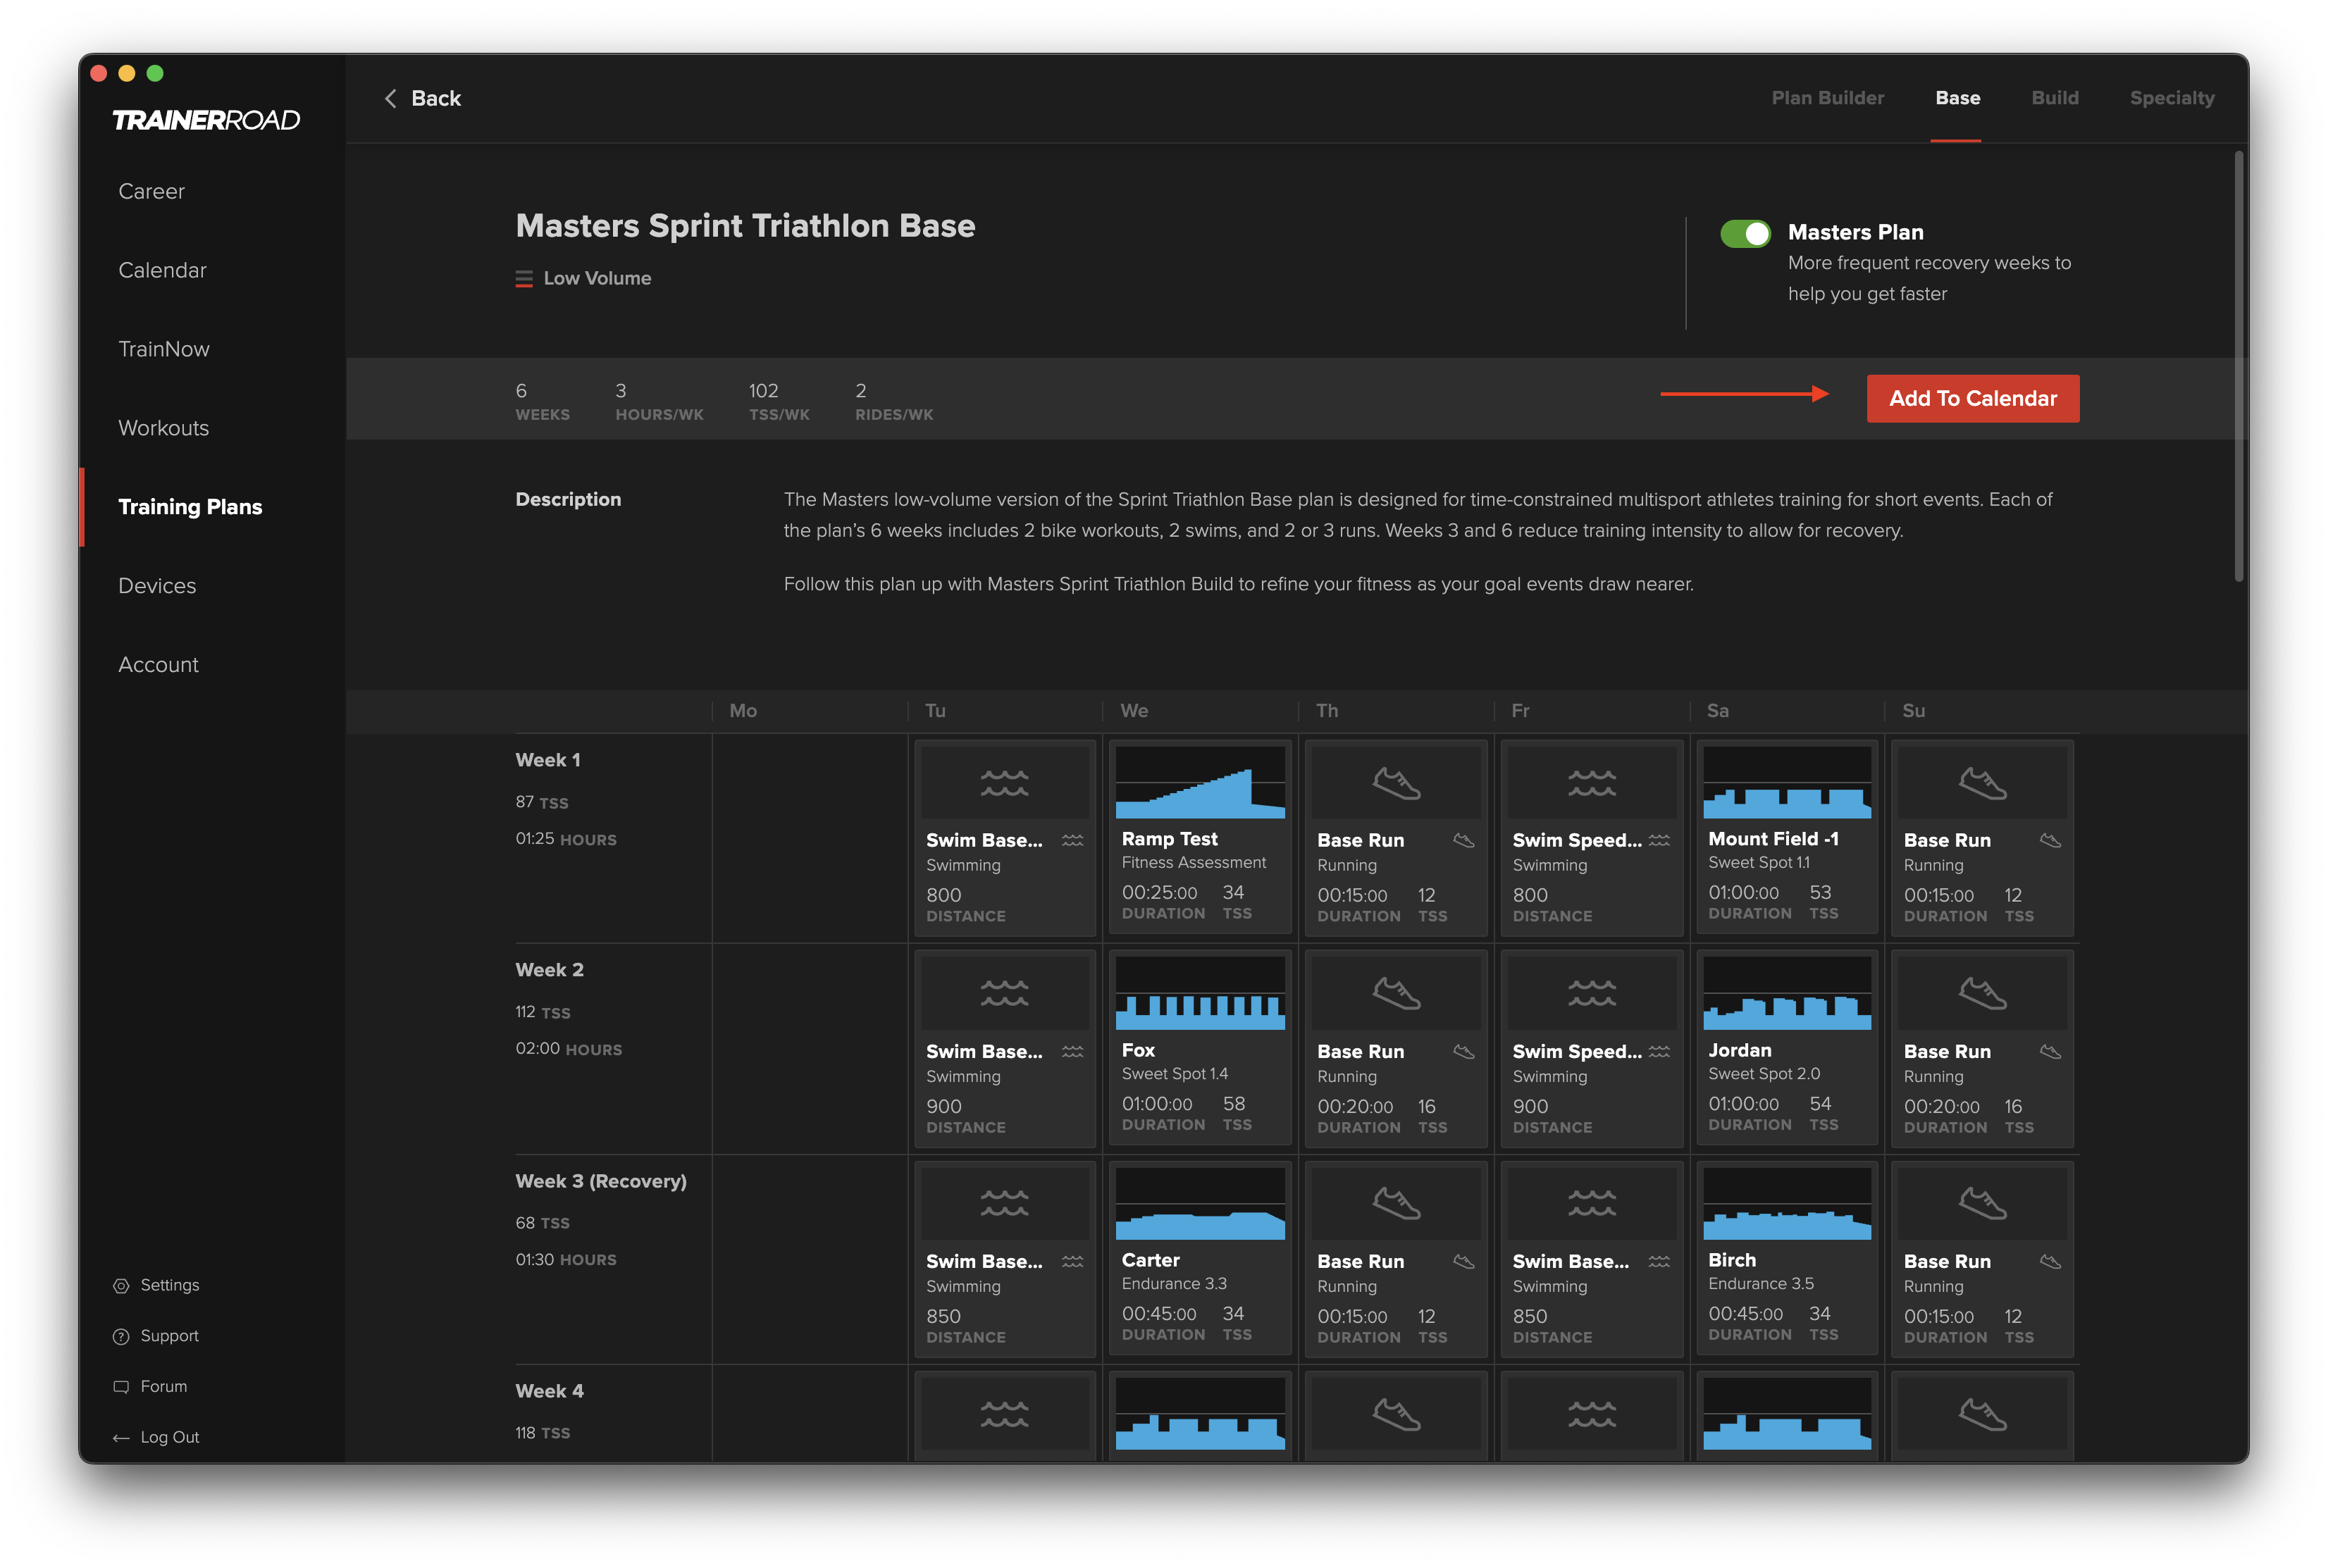Toggle the Masters Plan switch off
Viewport: 2328px width, 1568px height.
(1745, 233)
